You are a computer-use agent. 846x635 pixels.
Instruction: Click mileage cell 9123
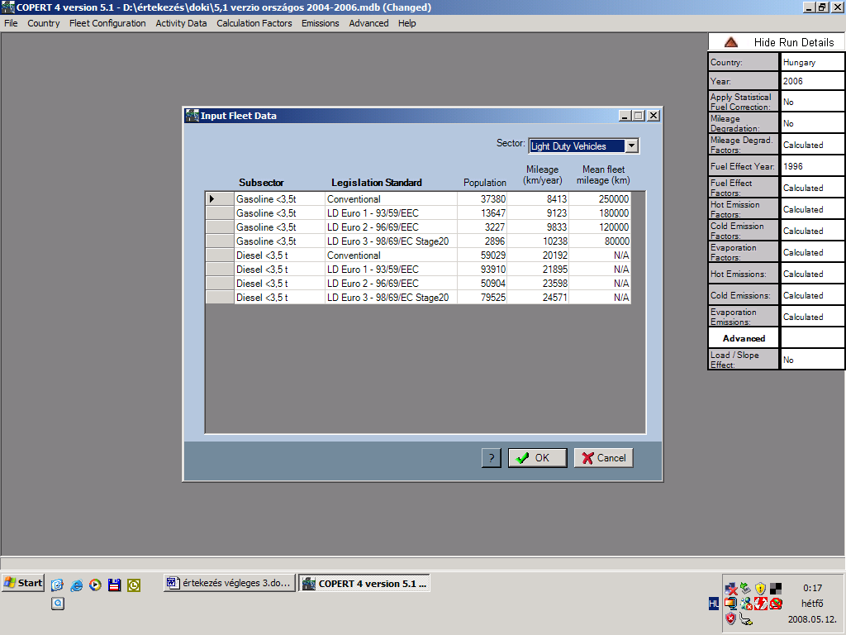pyautogui.click(x=538, y=212)
